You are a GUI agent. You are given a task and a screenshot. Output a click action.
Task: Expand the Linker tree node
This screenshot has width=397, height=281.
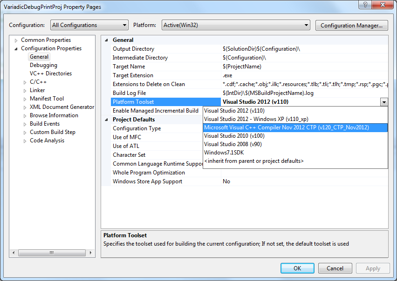[x=25, y=91]
